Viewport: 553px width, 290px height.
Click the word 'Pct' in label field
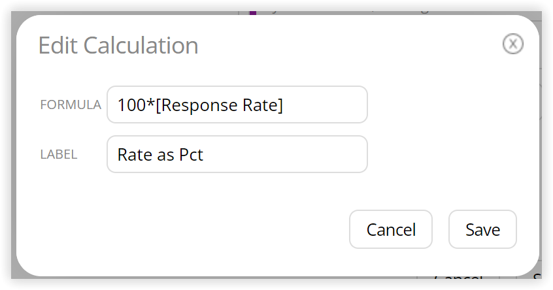point(191,155)
